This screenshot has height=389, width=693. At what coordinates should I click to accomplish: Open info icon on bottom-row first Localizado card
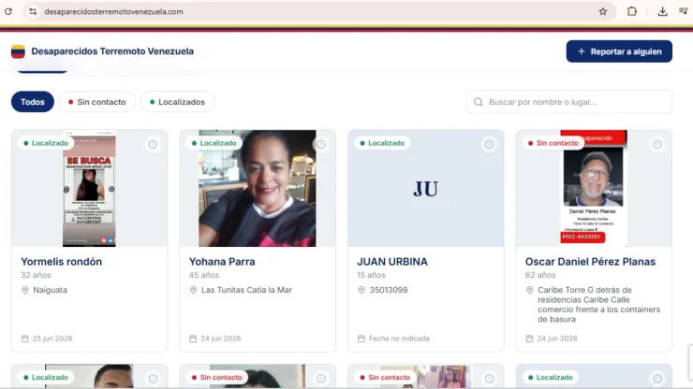pyautogui.click(x=153, y=379)
